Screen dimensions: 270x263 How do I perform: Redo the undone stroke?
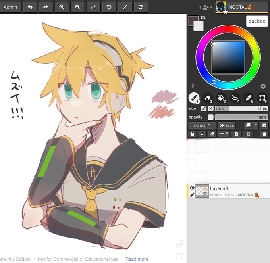click(x=46, y=7)
